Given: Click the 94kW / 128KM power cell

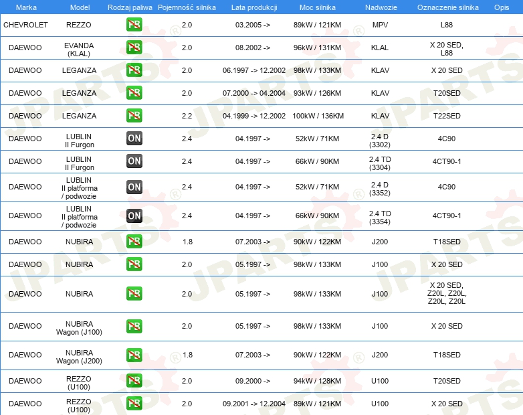Looking at the screenshot, I should click(317, 381).
